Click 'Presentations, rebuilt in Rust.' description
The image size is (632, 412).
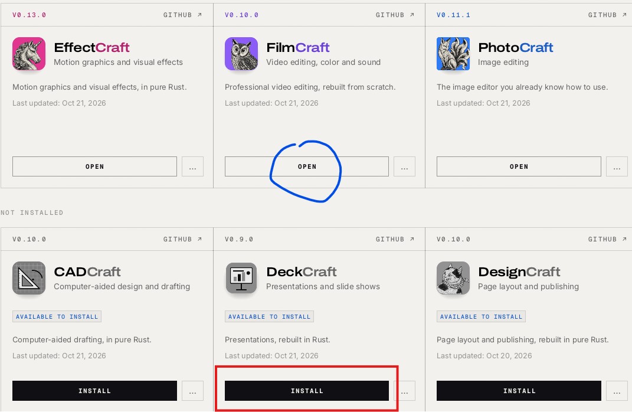tap(277, 339)
